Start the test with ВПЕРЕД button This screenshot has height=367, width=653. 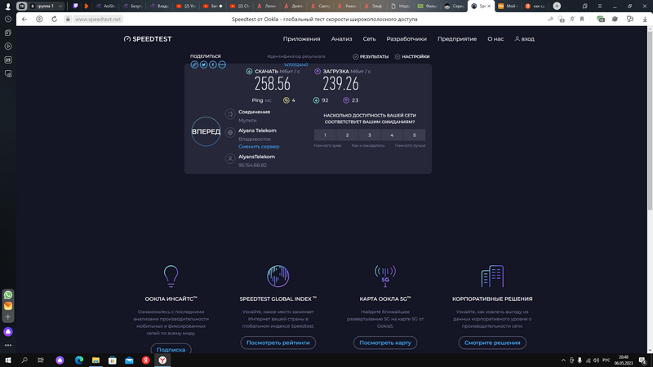coord(206,131)
